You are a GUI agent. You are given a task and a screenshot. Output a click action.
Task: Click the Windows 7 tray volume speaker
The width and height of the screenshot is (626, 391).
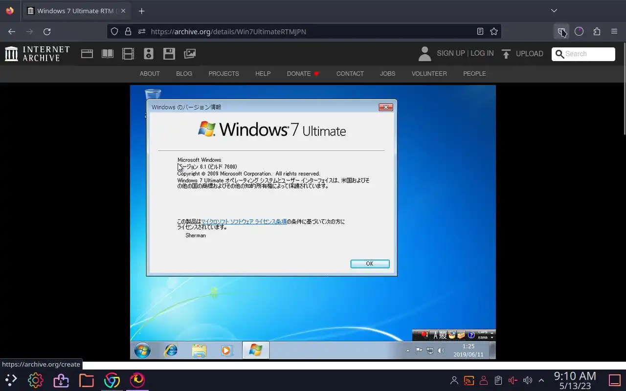pos(441,350)
